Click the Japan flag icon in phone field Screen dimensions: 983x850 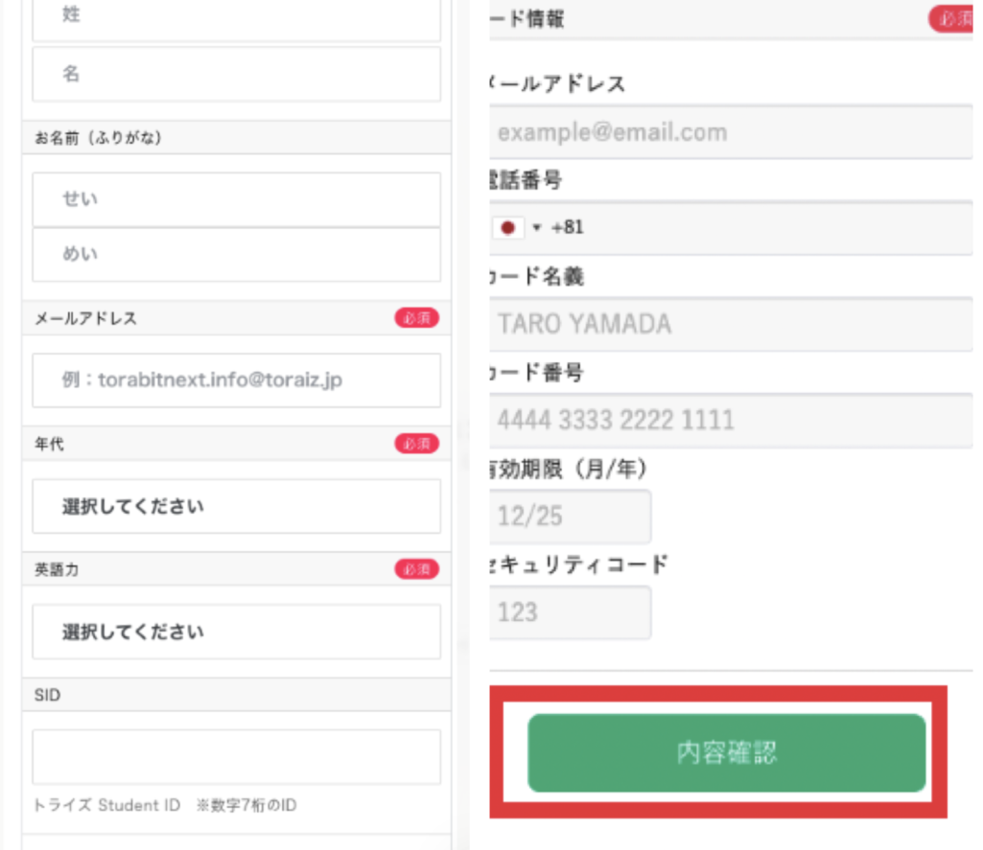508,228
